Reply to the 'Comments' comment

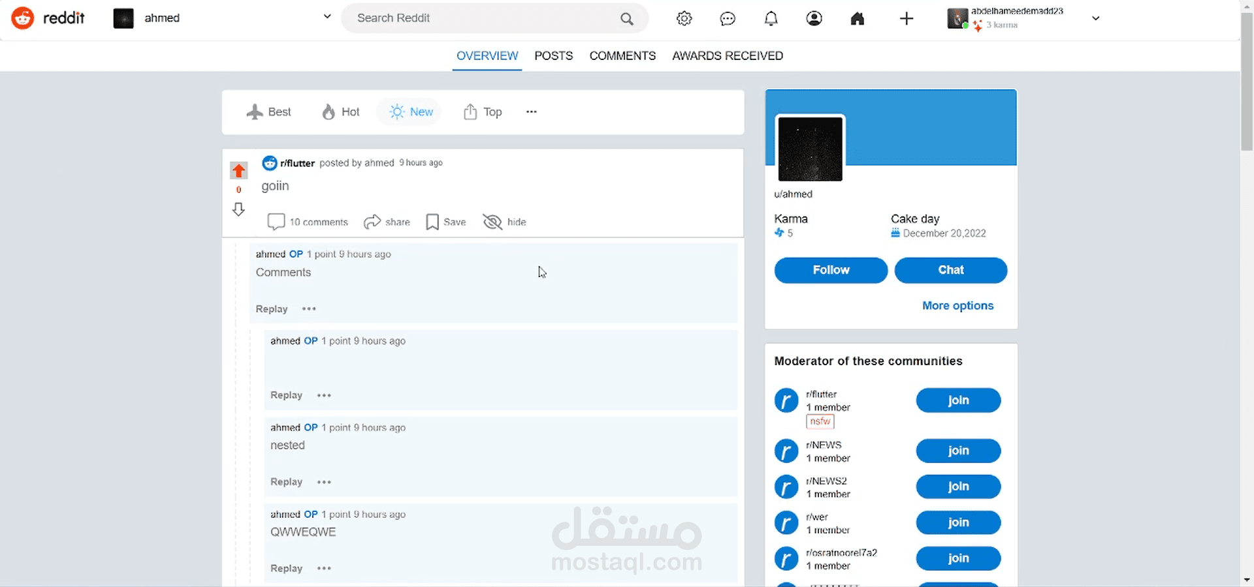coord(272,309)
